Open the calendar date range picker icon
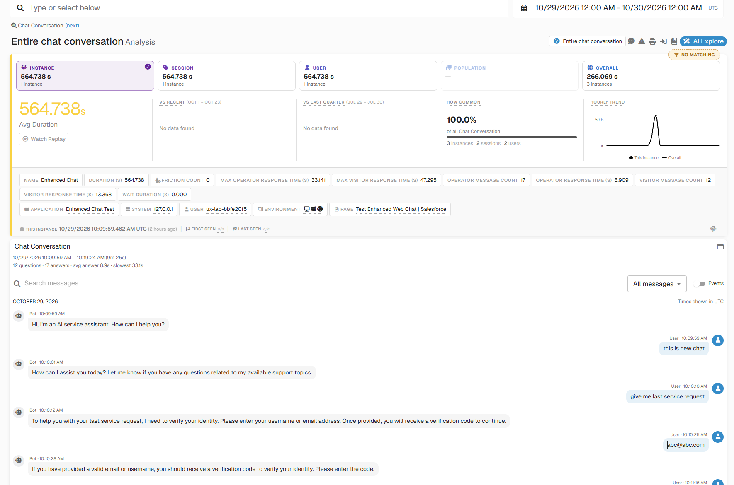 (x=524, y=8)
